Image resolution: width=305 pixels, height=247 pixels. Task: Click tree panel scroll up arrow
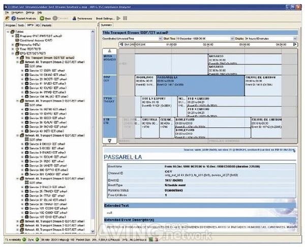93,32
